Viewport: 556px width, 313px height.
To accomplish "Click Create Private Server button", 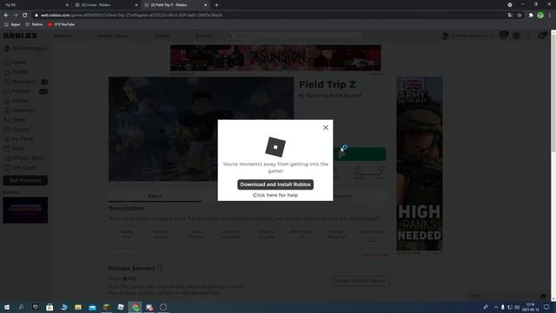I will coord(361,281).
